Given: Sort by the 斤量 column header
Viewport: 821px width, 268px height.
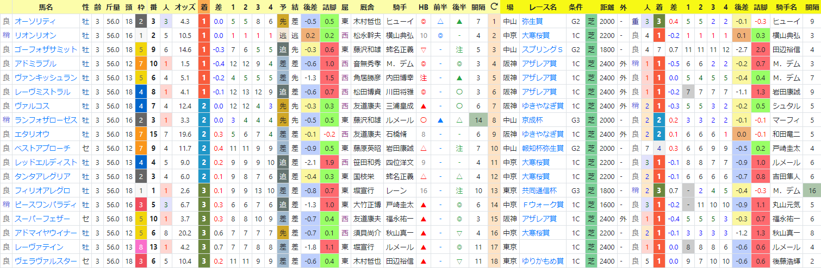Looking at the screenshot, I should [x=113, y=7].
